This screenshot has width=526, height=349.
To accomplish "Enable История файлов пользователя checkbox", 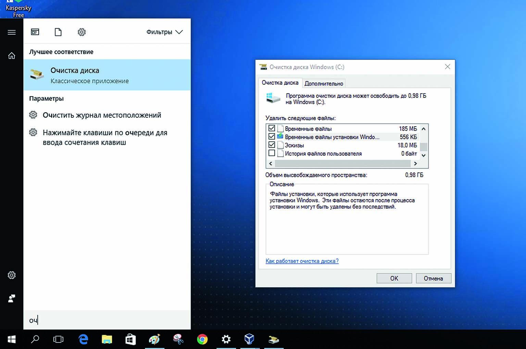I will pos(272,153).
